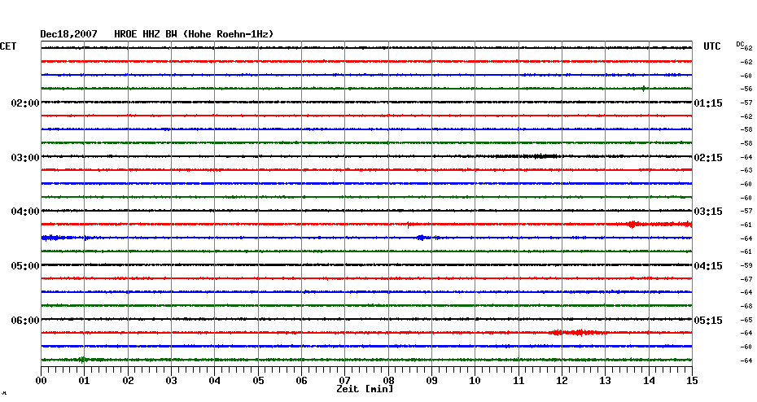Select the 04:00 CET time label
The image size is (757, 402).
tap(25, 212)
